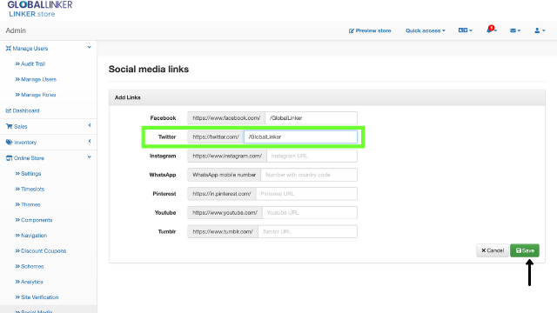Click the Pinterest URL input field
The height and width of the screenshot is (313, 557).
pyautogui.click(x=306, y=194)
